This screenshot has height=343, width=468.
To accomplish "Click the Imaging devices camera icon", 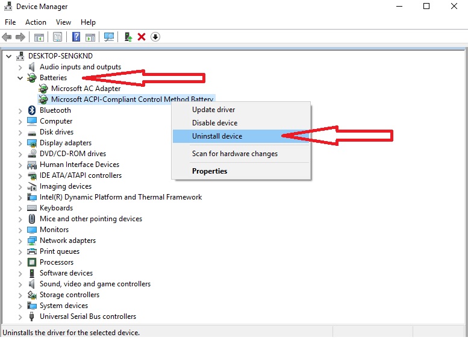I will point(32,186).
